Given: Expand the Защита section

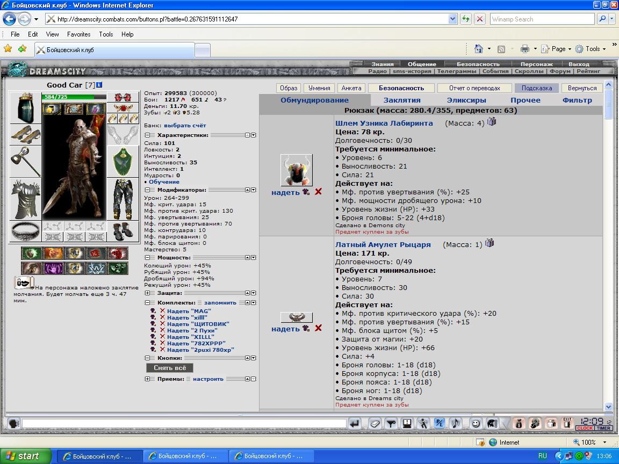Looking at the screenshot, I should 147,293.
